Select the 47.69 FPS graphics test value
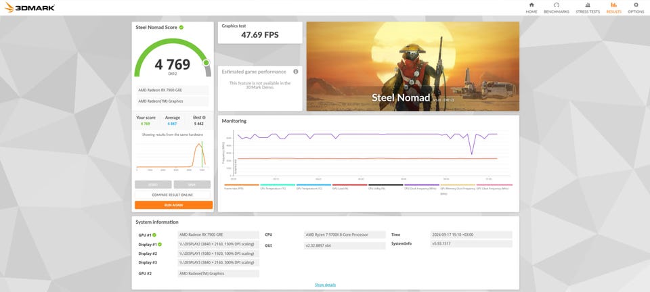Viewport: 650px width, 292px height. (260, 34)
